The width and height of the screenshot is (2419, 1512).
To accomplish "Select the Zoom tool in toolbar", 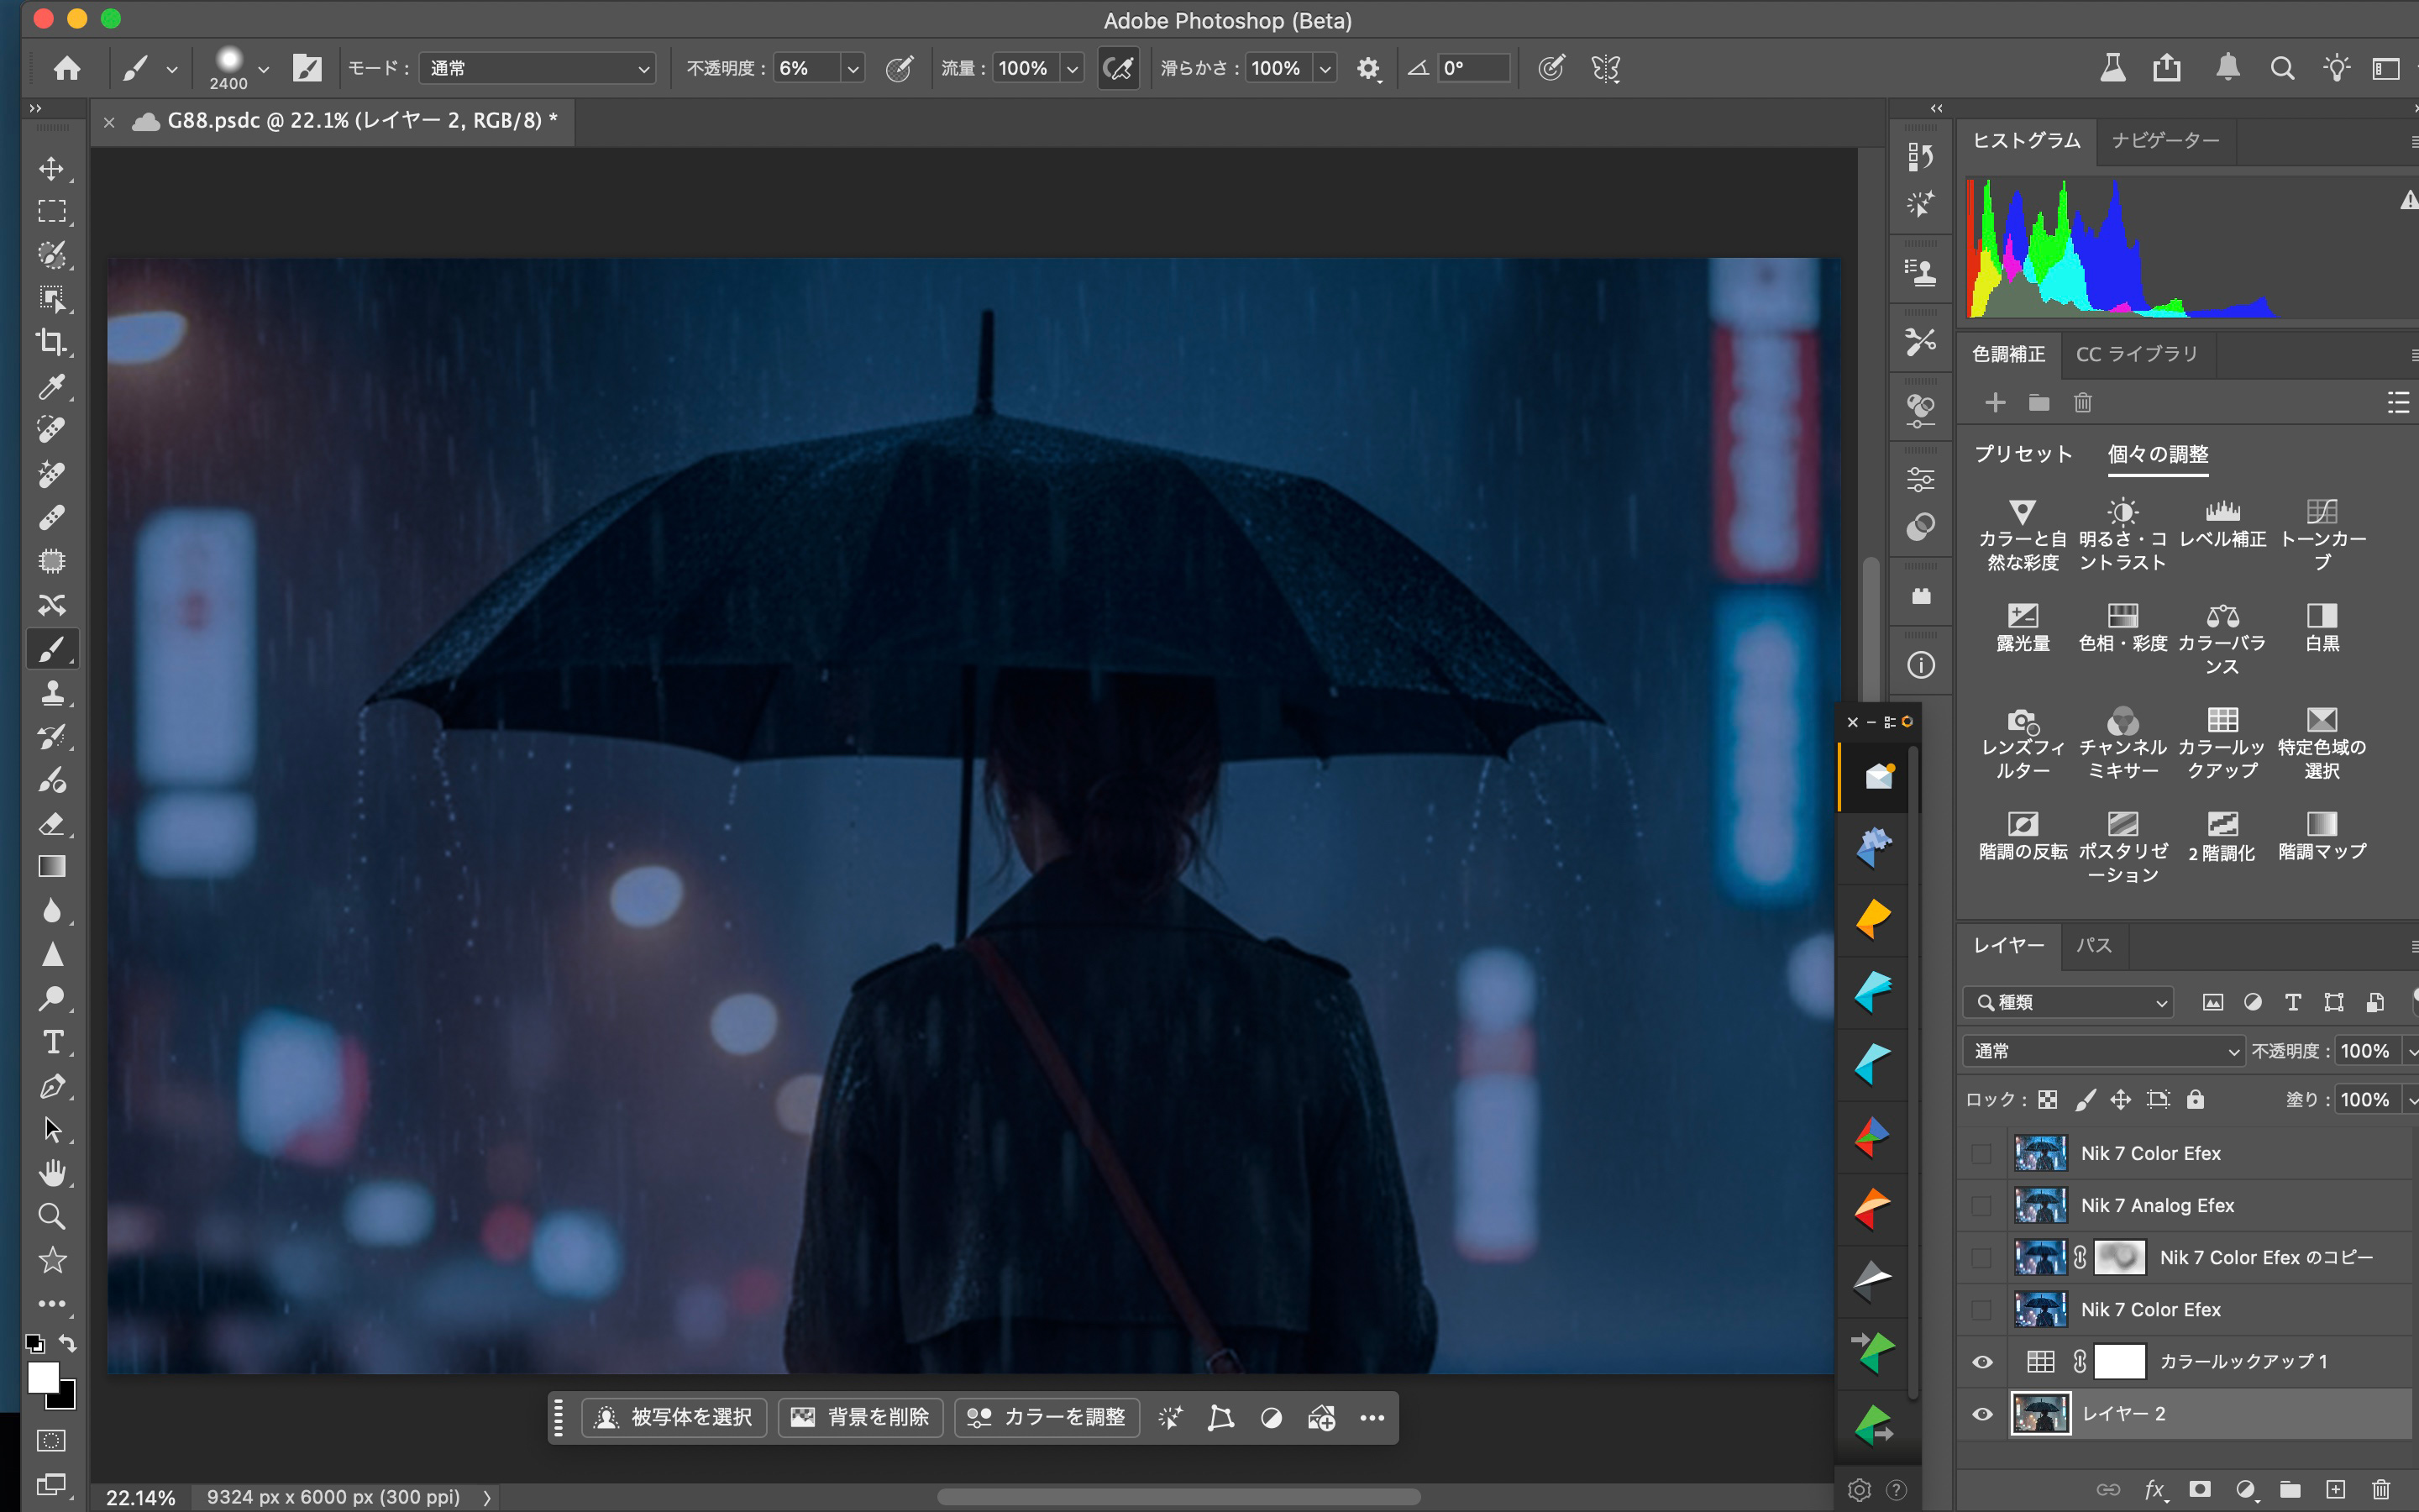I will click(51, 1216).
